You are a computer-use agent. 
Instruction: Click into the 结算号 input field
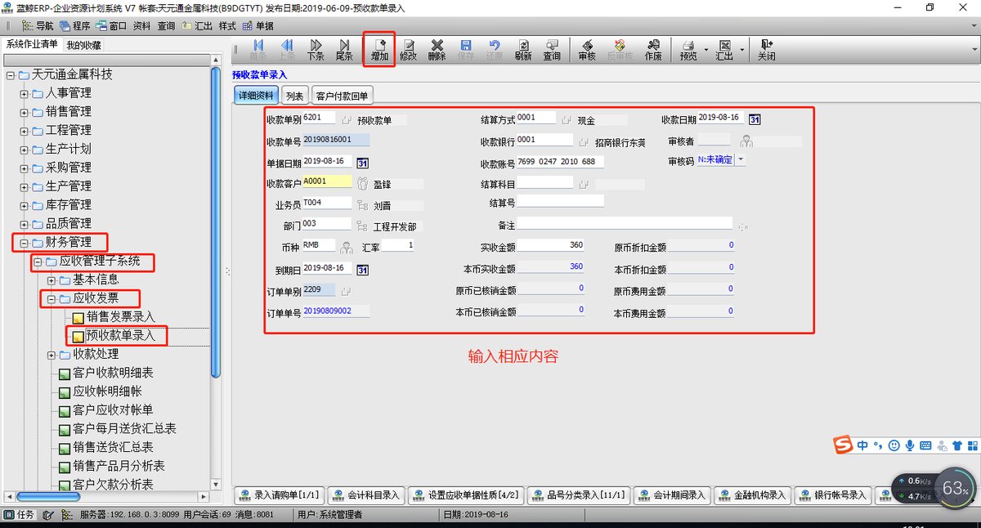tap(560, 201)
